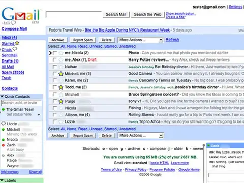Unstar the Mitchell Good Camera conversation
Viewport: 244px width, 183px height.
(61, 74)
